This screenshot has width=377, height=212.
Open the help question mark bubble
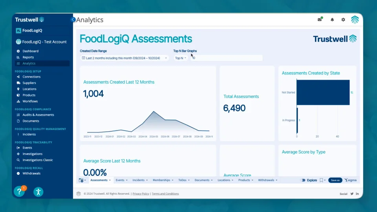coord(19,192)
